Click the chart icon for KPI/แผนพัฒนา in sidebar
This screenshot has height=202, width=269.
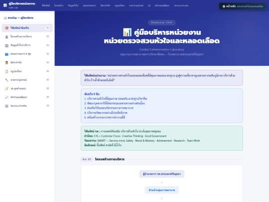click(x=6, y=97)
